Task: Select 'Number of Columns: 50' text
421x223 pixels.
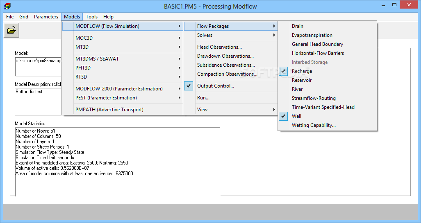Action: pos(38,136)
